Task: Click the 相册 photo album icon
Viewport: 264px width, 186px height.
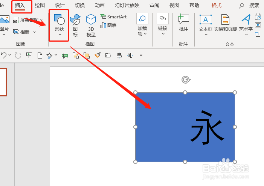Action: coord(16,32)
